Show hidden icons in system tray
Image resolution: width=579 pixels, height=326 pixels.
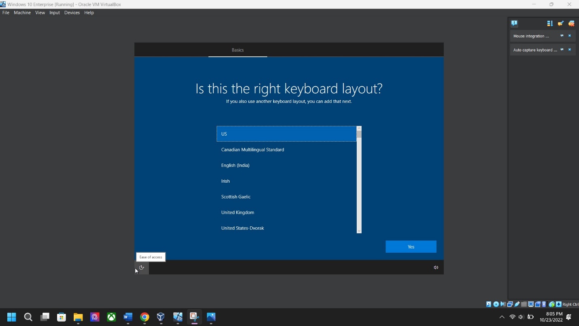coord(502,317)
